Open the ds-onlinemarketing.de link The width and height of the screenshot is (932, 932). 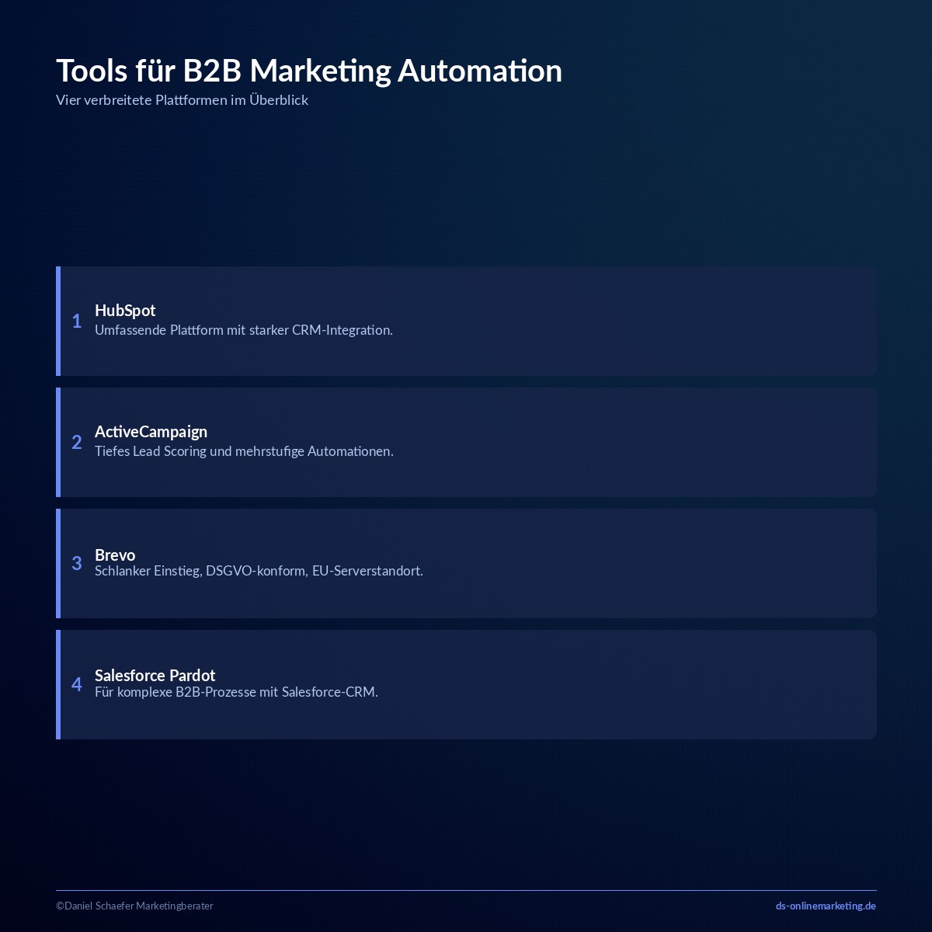(826, 906)
